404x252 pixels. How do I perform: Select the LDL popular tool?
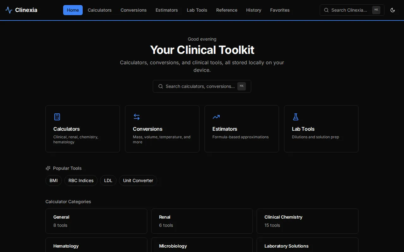coord(108,180)
